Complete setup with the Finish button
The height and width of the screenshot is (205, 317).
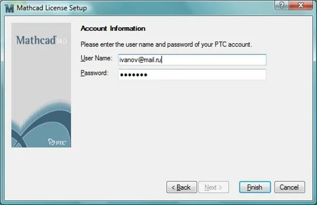coord(255,187)
